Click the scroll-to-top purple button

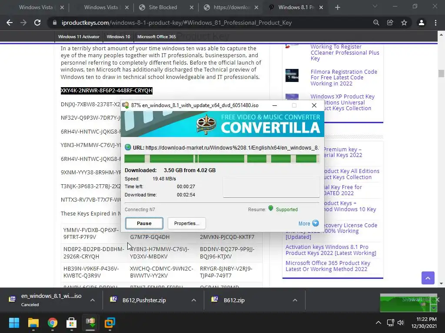click(428, 278)
